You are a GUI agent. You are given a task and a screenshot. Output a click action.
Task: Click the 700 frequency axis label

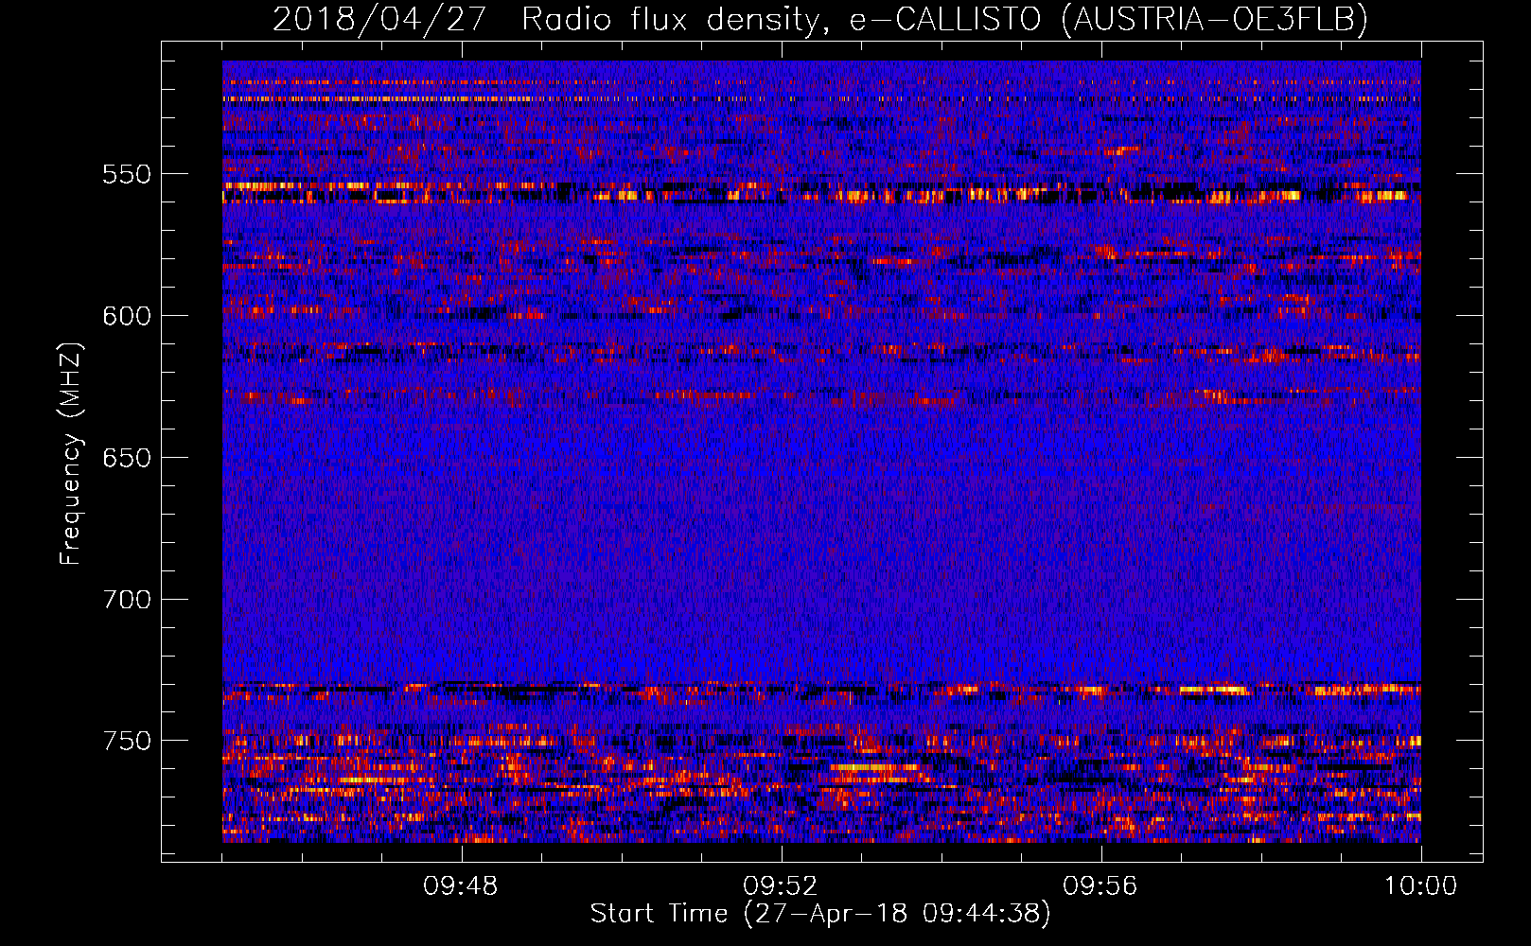[127, 600]
